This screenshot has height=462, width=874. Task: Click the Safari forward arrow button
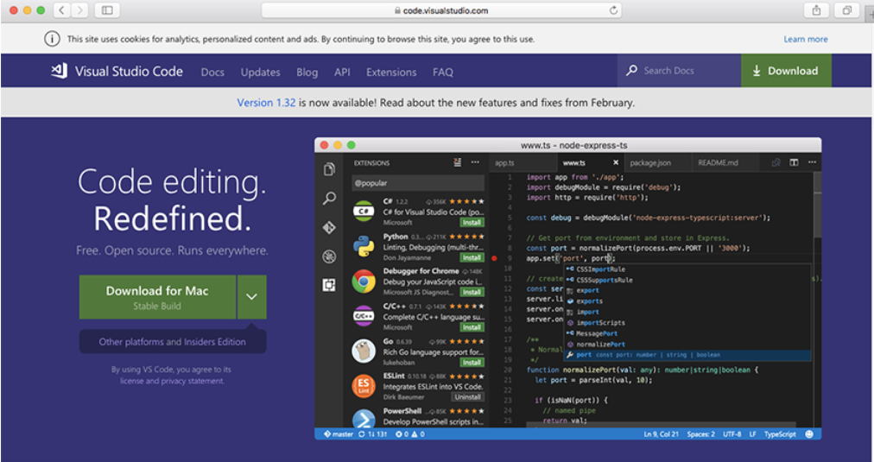[81, 10]
